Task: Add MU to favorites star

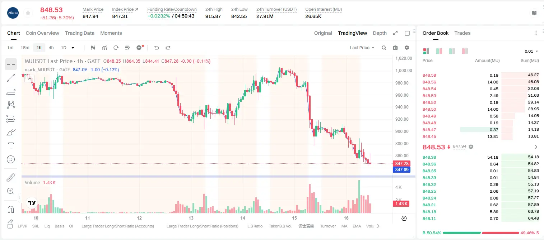Action: click(28, 13)
